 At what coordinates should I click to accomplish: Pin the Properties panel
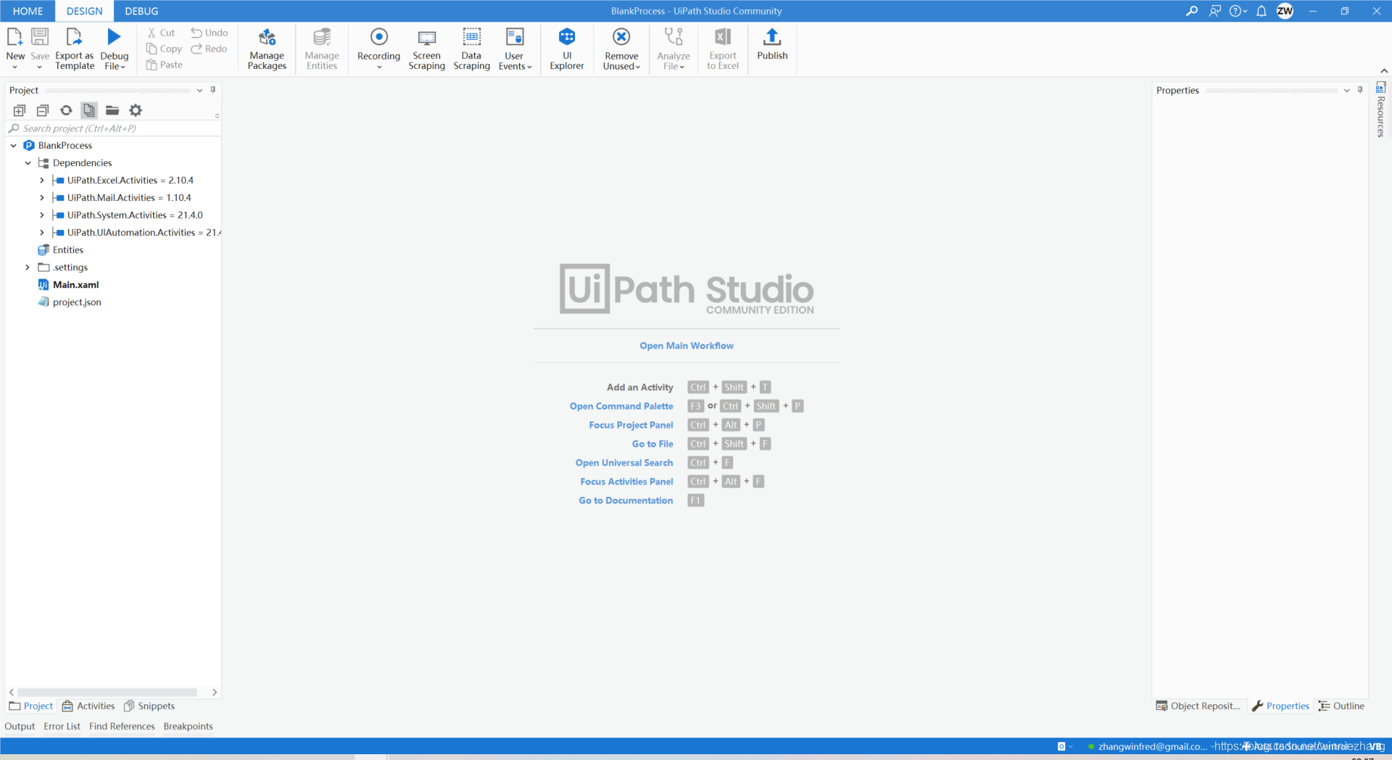(1360, 90)
